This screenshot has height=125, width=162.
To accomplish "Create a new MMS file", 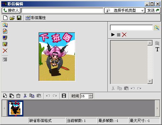I will [5, 18].
